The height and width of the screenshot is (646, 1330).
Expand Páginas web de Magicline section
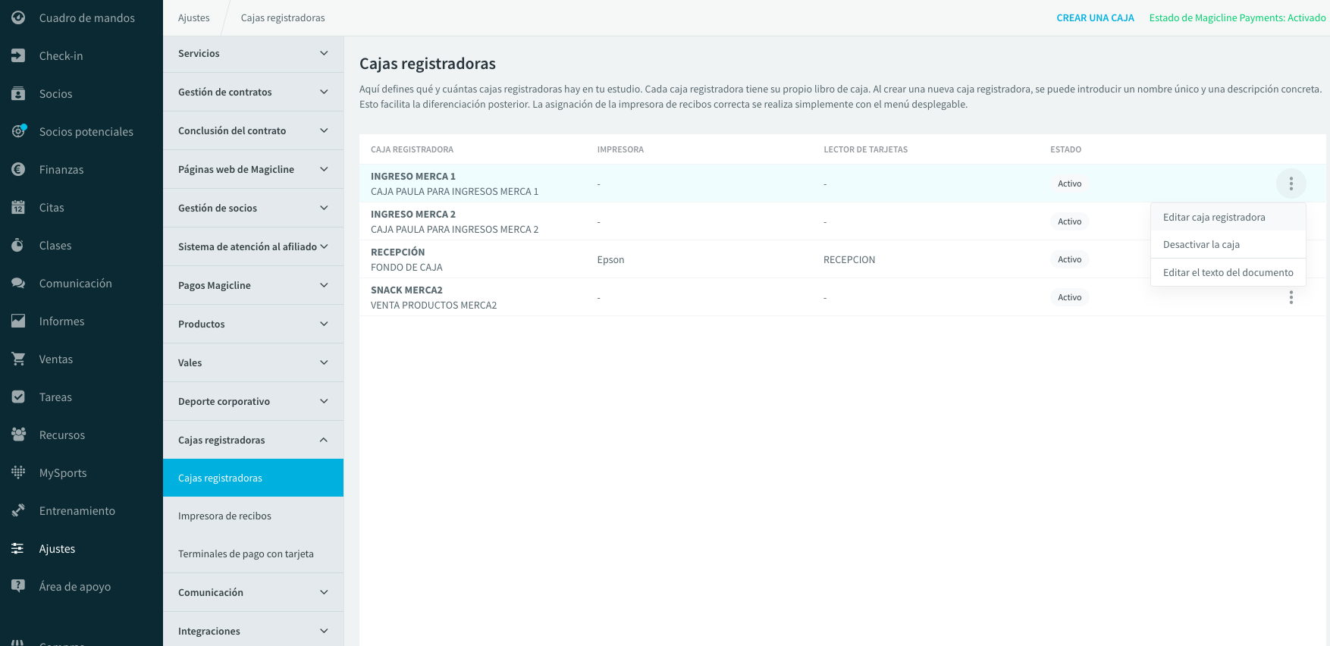tap(253, 169)
